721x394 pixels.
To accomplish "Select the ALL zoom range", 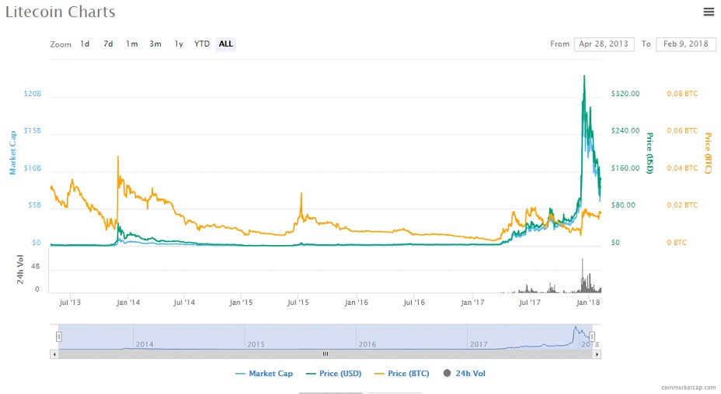I will (x=226, y=44).
